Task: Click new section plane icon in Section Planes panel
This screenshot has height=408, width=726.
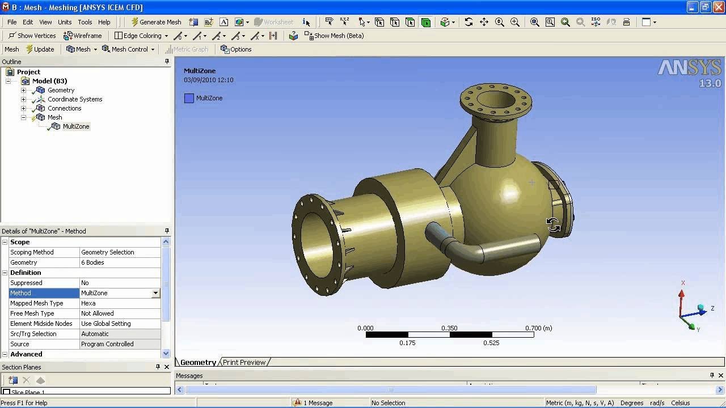Action: [13, 380]
